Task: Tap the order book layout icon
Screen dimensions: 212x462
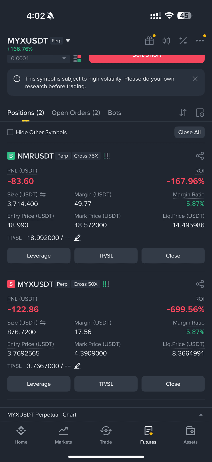Action: pos(77,59)
